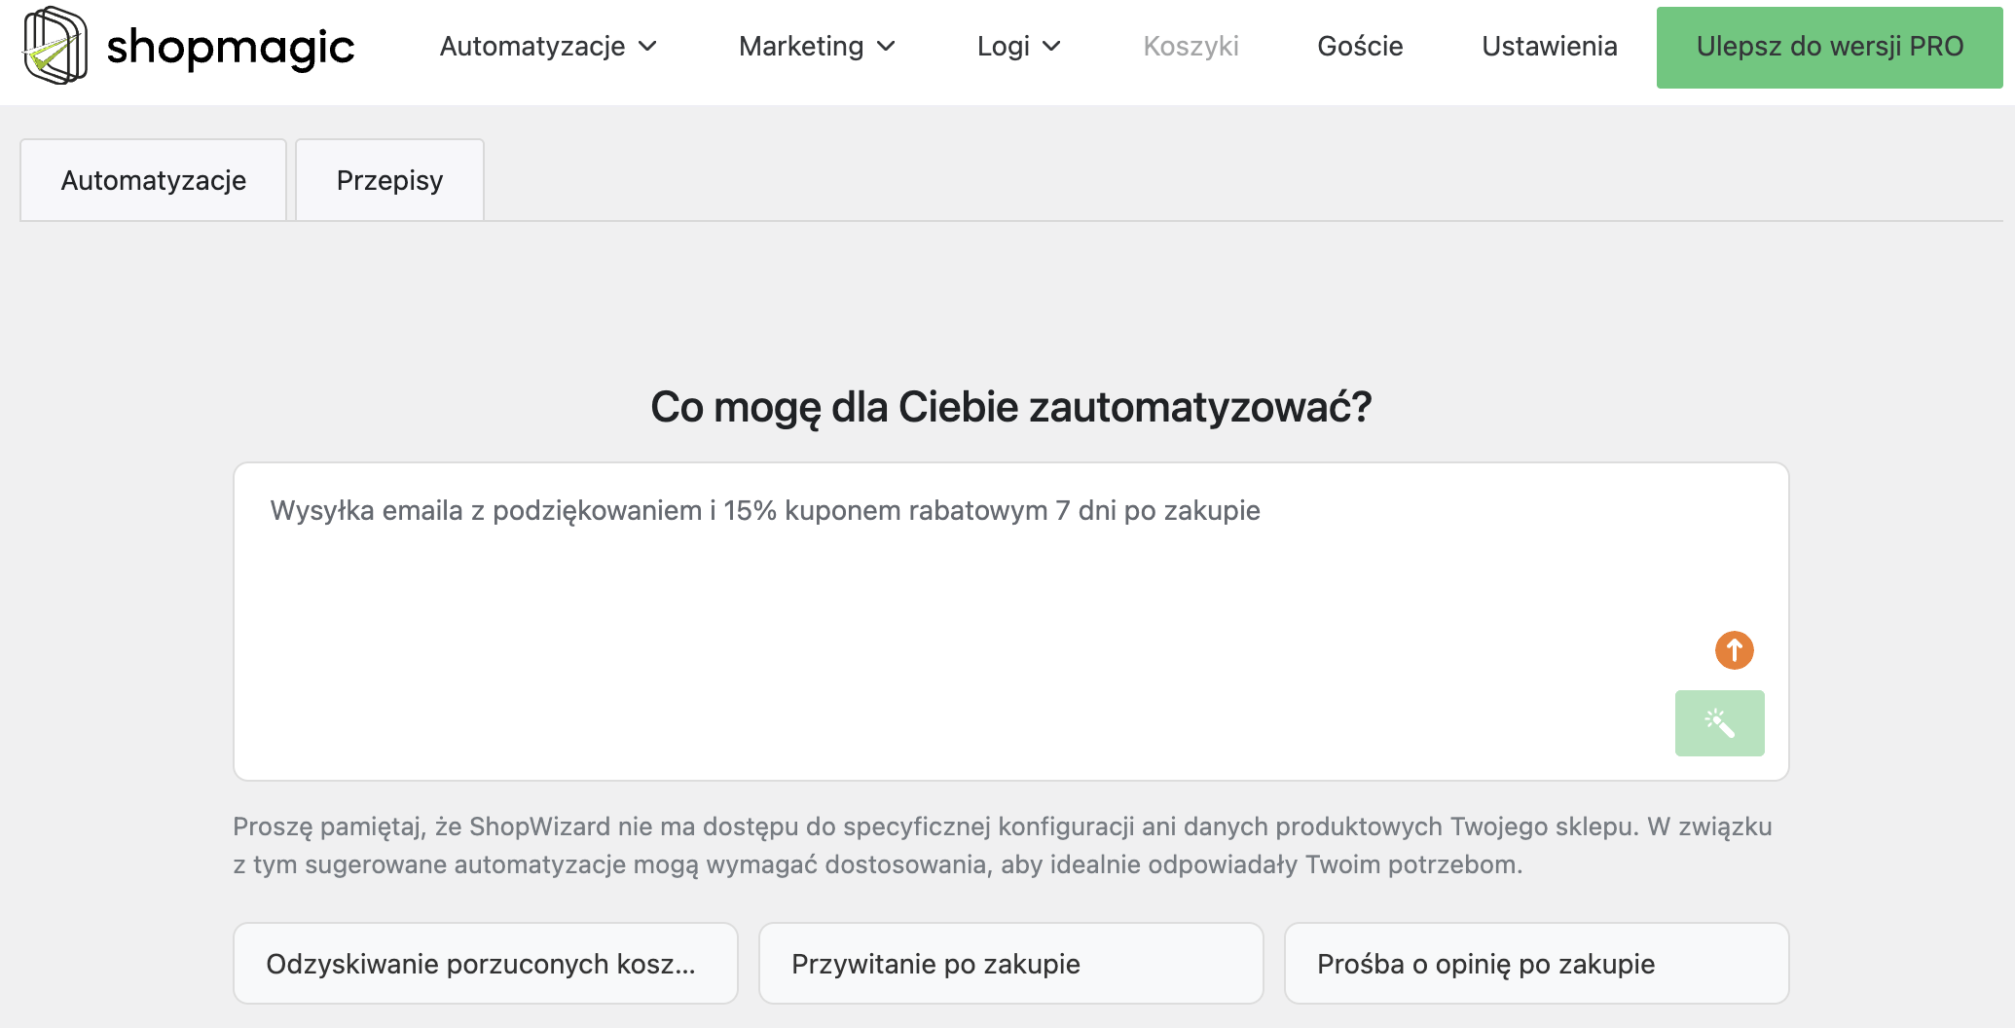
Task: Click the Ulepsz do wersji PRO button
Action: (1829, 46)
